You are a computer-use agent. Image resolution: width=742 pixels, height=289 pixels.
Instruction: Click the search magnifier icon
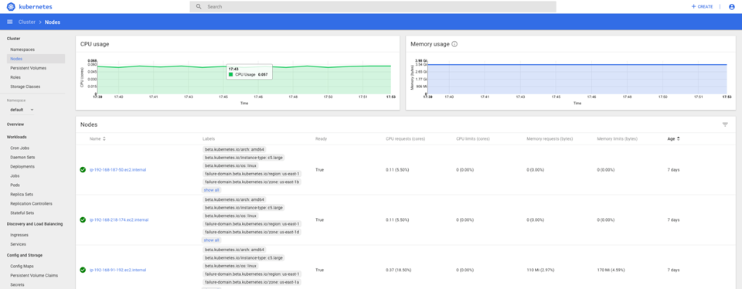[x=199, y=7]
